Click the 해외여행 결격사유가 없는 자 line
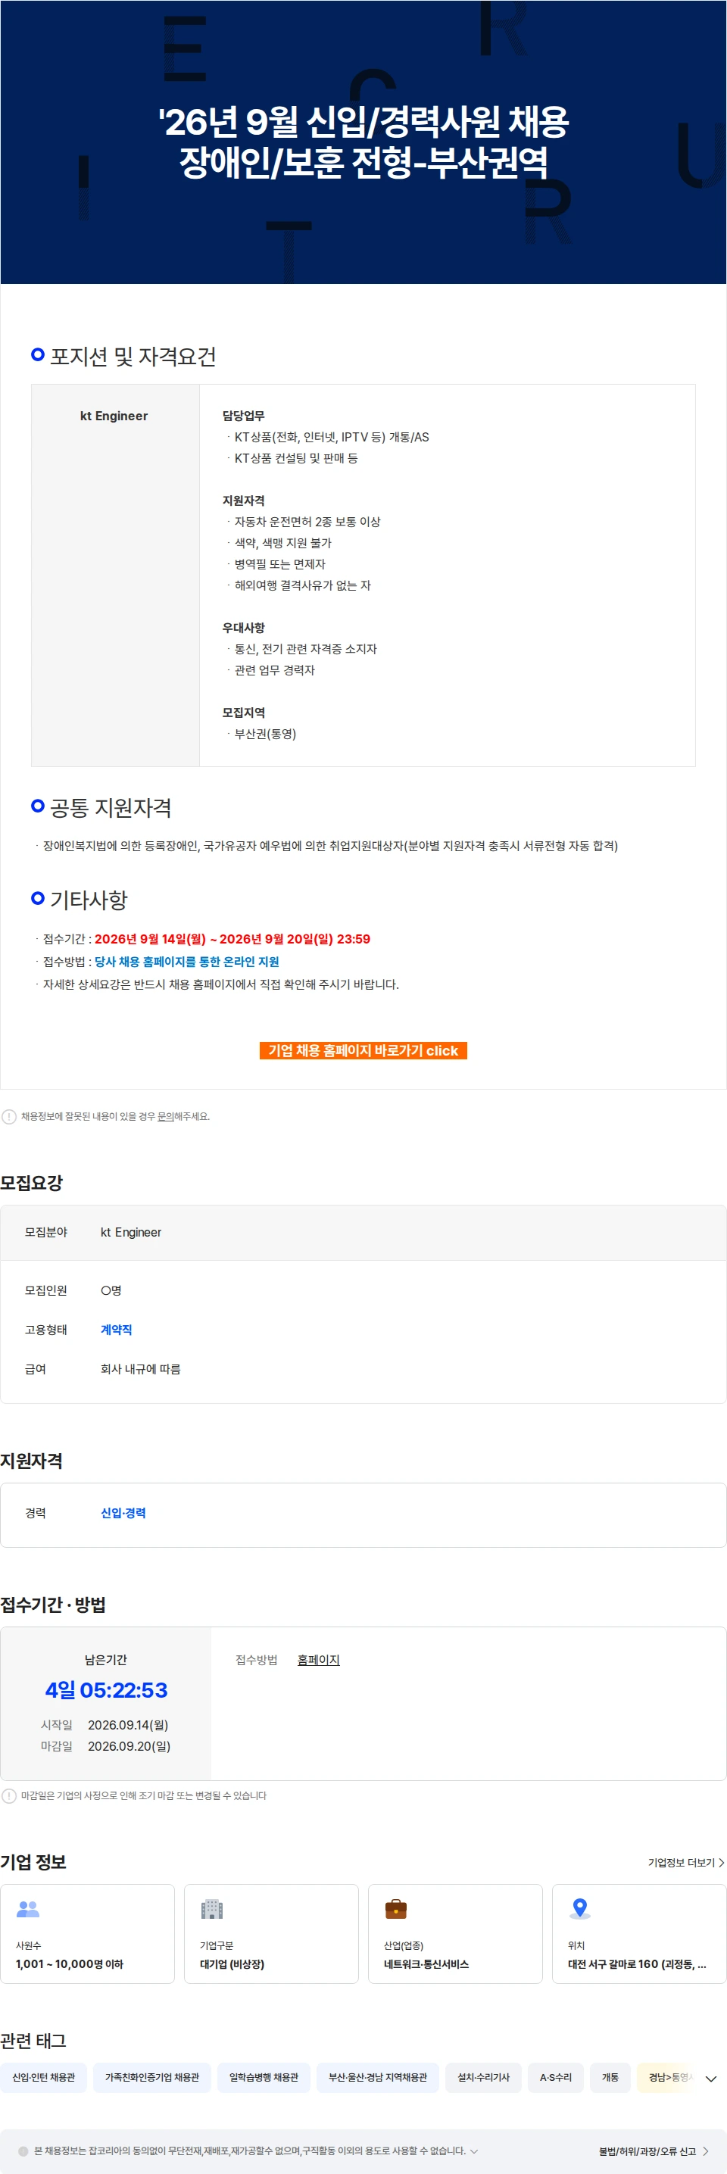 302,585
